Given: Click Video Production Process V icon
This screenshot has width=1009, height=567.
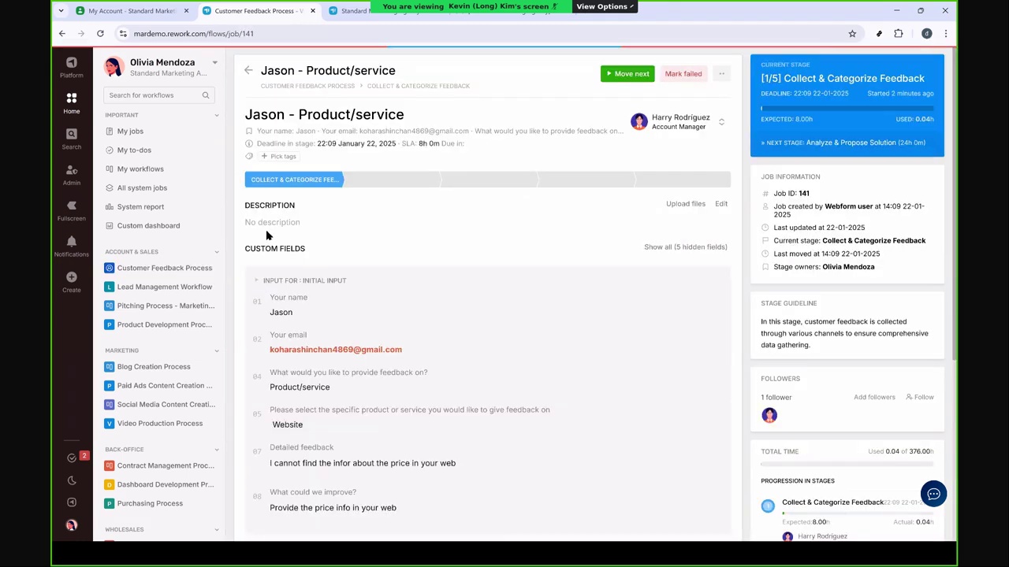Looking at the screenshot, I should click(x=110, y=424).
